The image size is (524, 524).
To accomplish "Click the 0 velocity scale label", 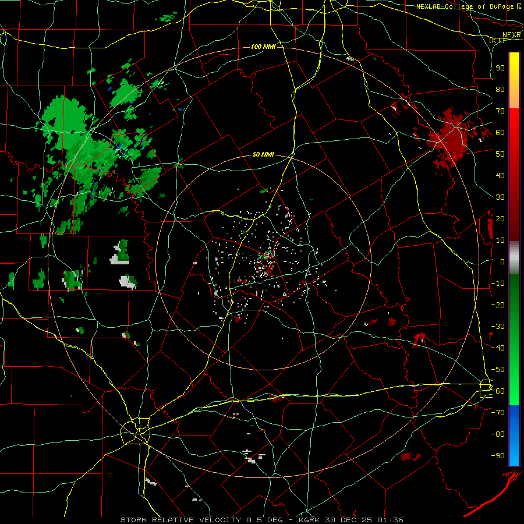I will pos(502,261).
